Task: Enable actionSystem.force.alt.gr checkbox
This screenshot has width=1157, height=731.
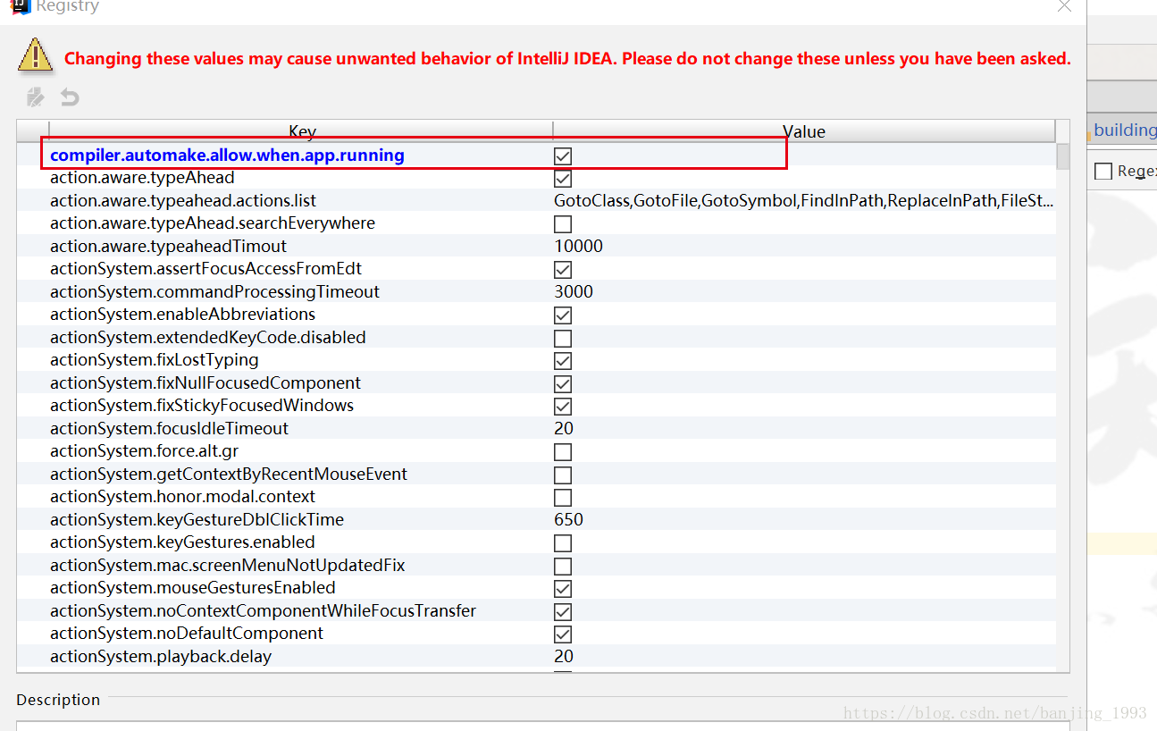Action: pos(563,452)
